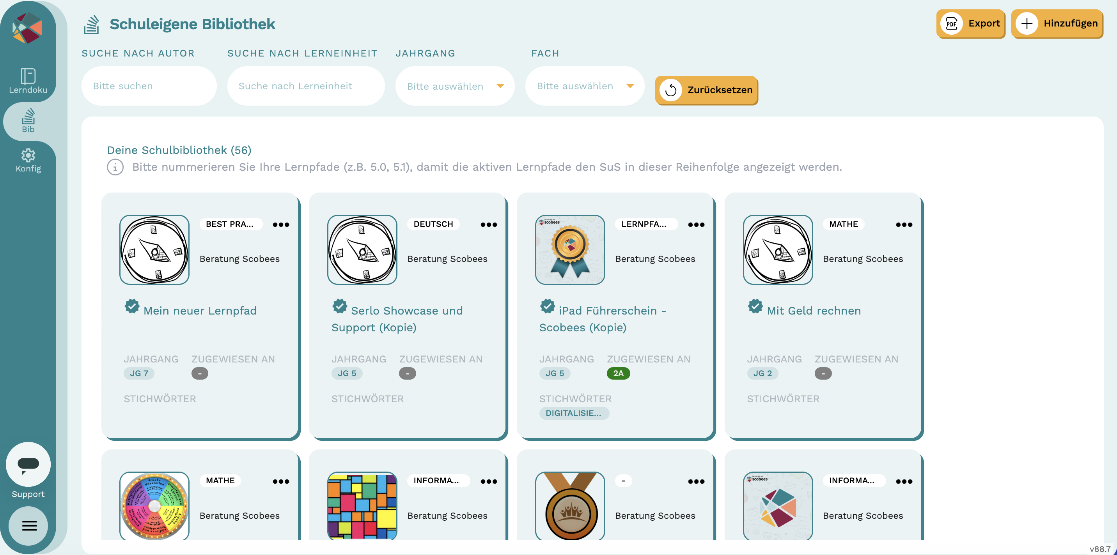This screenshot has height=555, width=1117.
Task: Click award ribbon thumbnail of iPad Führerschein
Action: pyautogui.click(x=570, y=249)
